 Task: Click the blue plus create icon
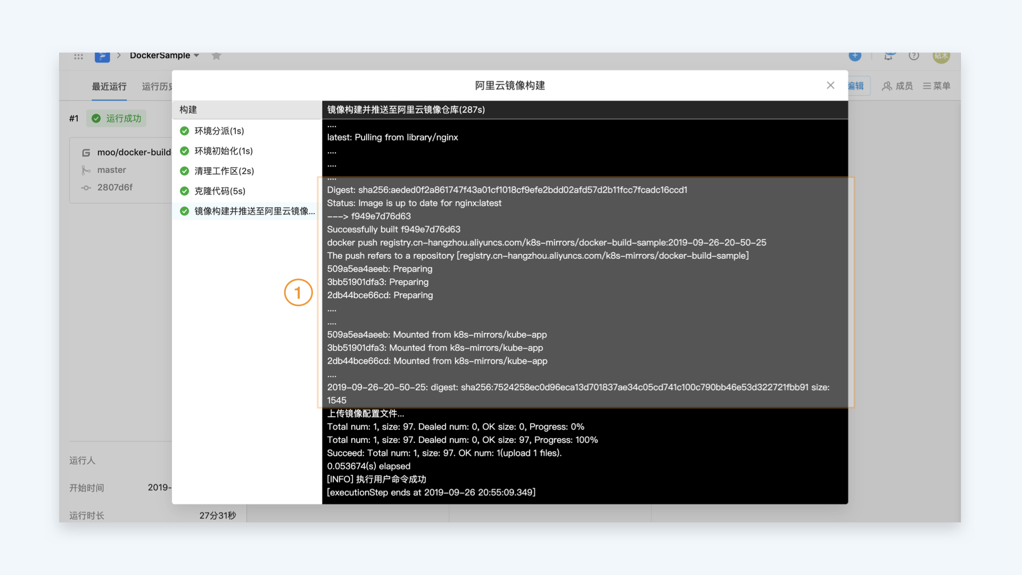point(855,56)
